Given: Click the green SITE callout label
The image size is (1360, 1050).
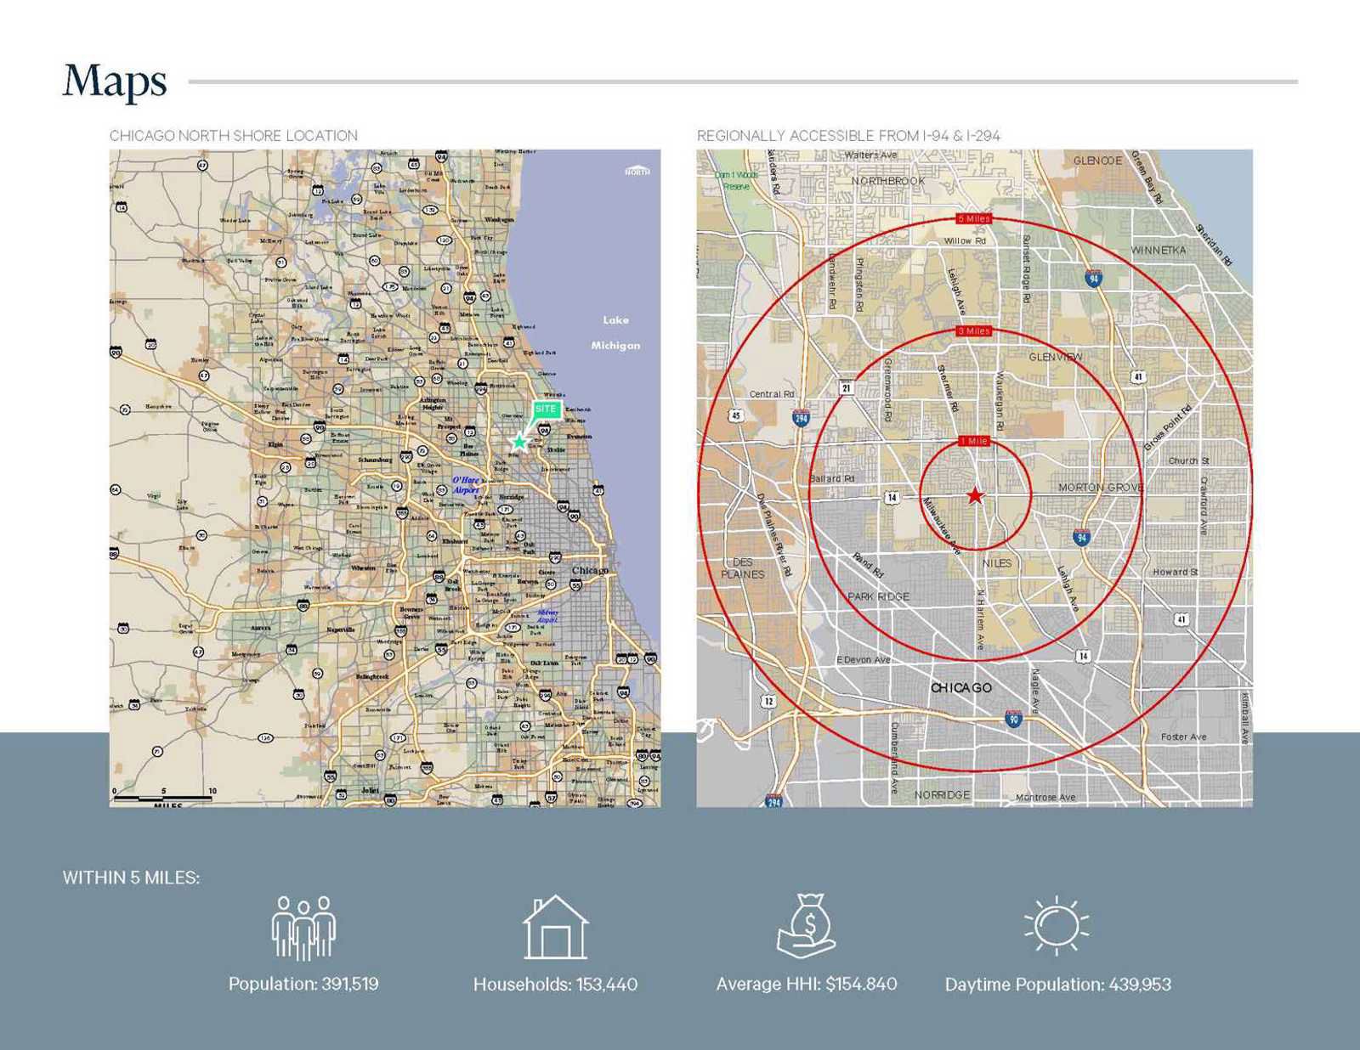Looking at the screenshot, I should 546,409.
